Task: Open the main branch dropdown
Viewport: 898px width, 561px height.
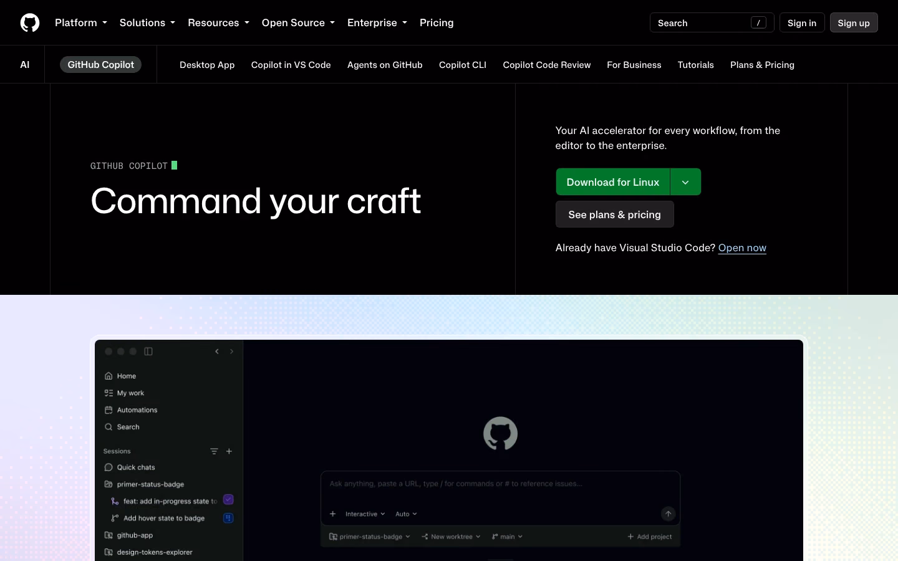Action: (x=507, y=537)
